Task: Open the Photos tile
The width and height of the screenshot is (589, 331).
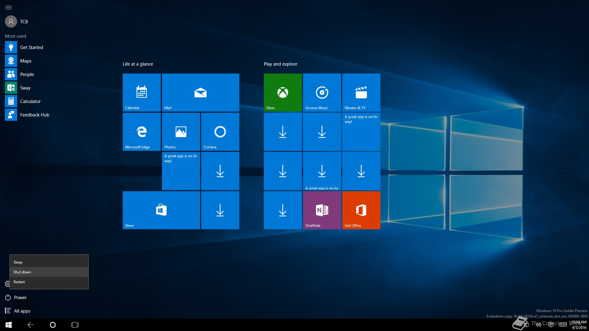Action: pyautogui.click(x=181, y=132)
